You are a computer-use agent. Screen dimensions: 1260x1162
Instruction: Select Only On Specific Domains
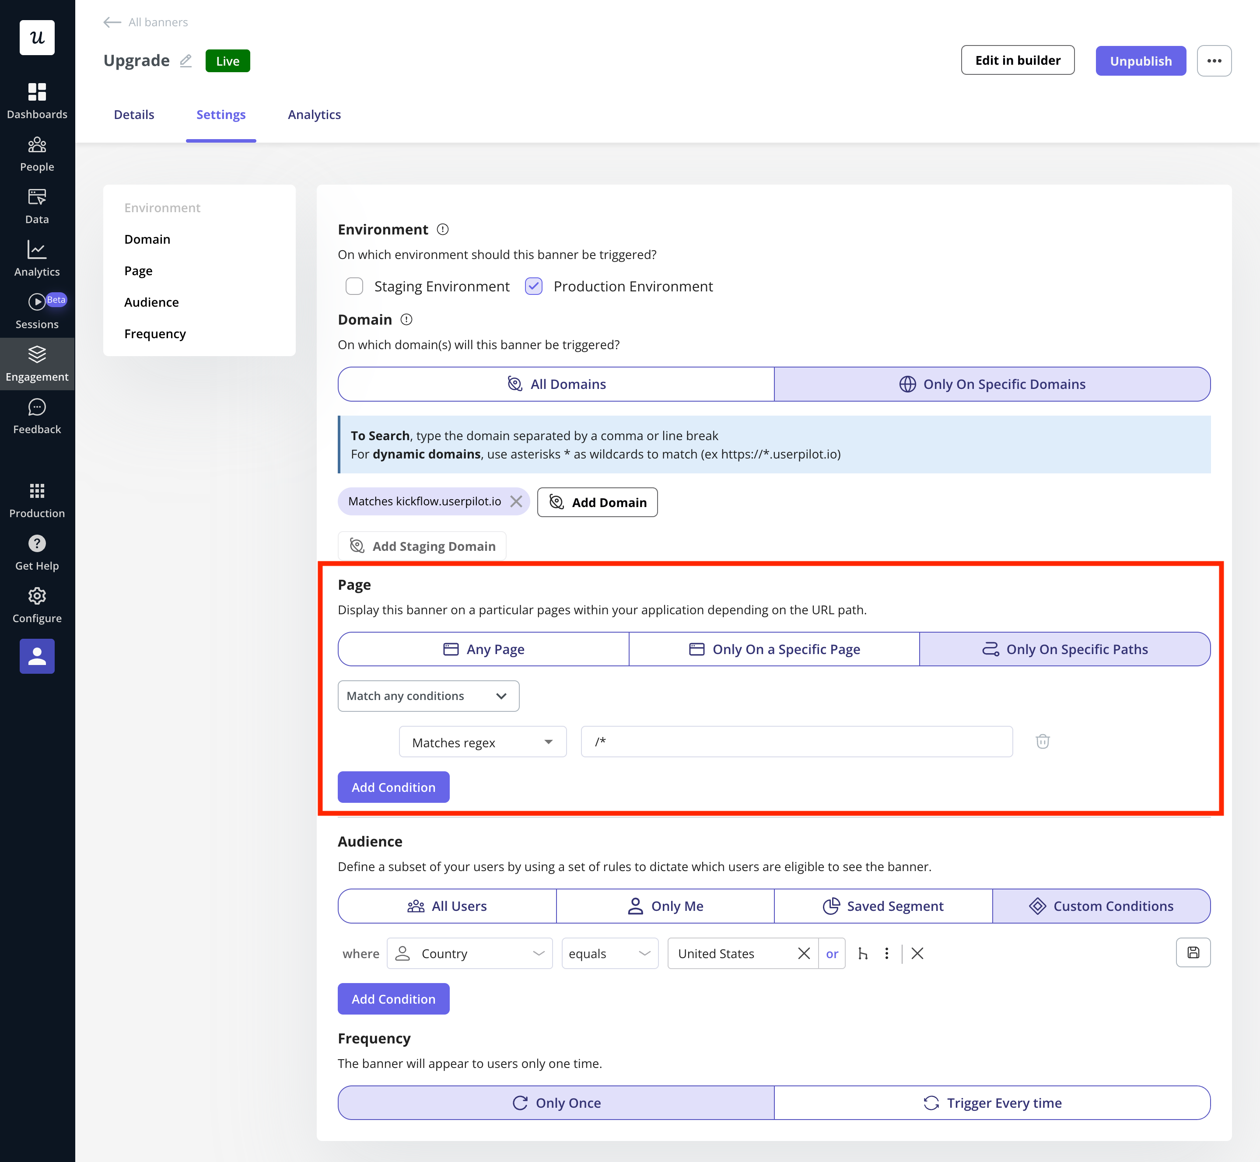(992, 384)
